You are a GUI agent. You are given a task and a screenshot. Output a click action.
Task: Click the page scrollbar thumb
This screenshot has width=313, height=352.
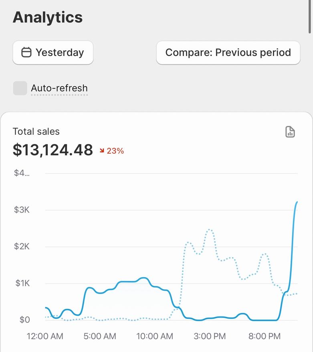click(310, 16)
